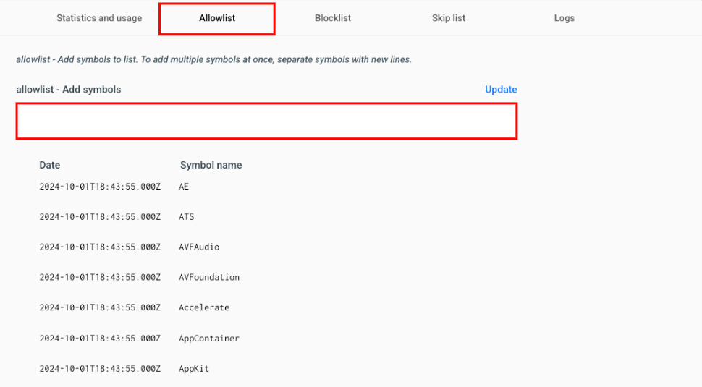Click the Symbol name column header

pyautogui.click(x=211, y=165)
